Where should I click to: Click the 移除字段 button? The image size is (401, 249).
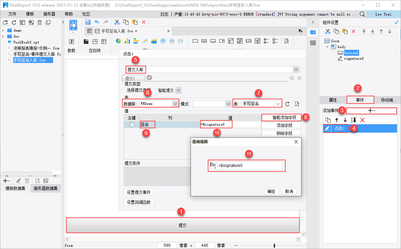tap(281, 133)
